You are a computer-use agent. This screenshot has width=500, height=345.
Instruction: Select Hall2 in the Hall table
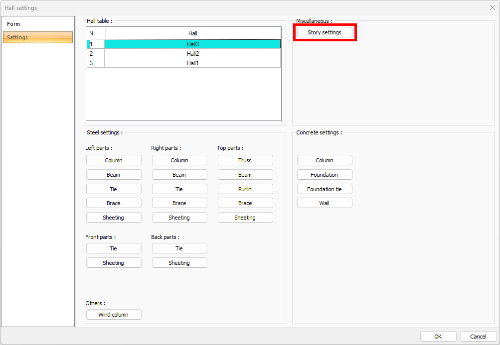click(192, 53)
